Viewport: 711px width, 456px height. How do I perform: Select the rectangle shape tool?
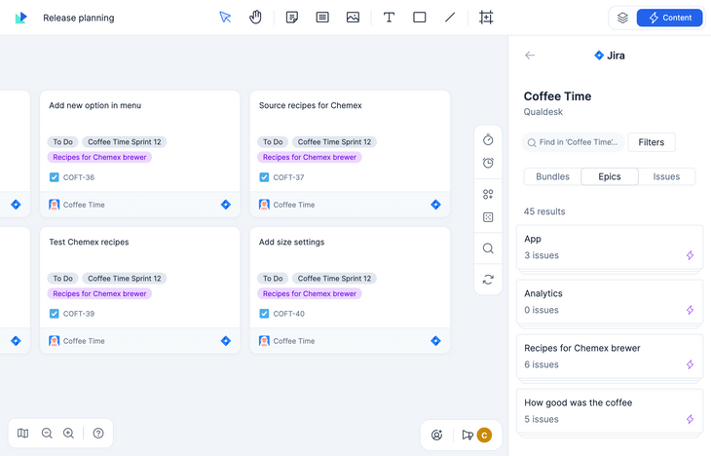420,18
